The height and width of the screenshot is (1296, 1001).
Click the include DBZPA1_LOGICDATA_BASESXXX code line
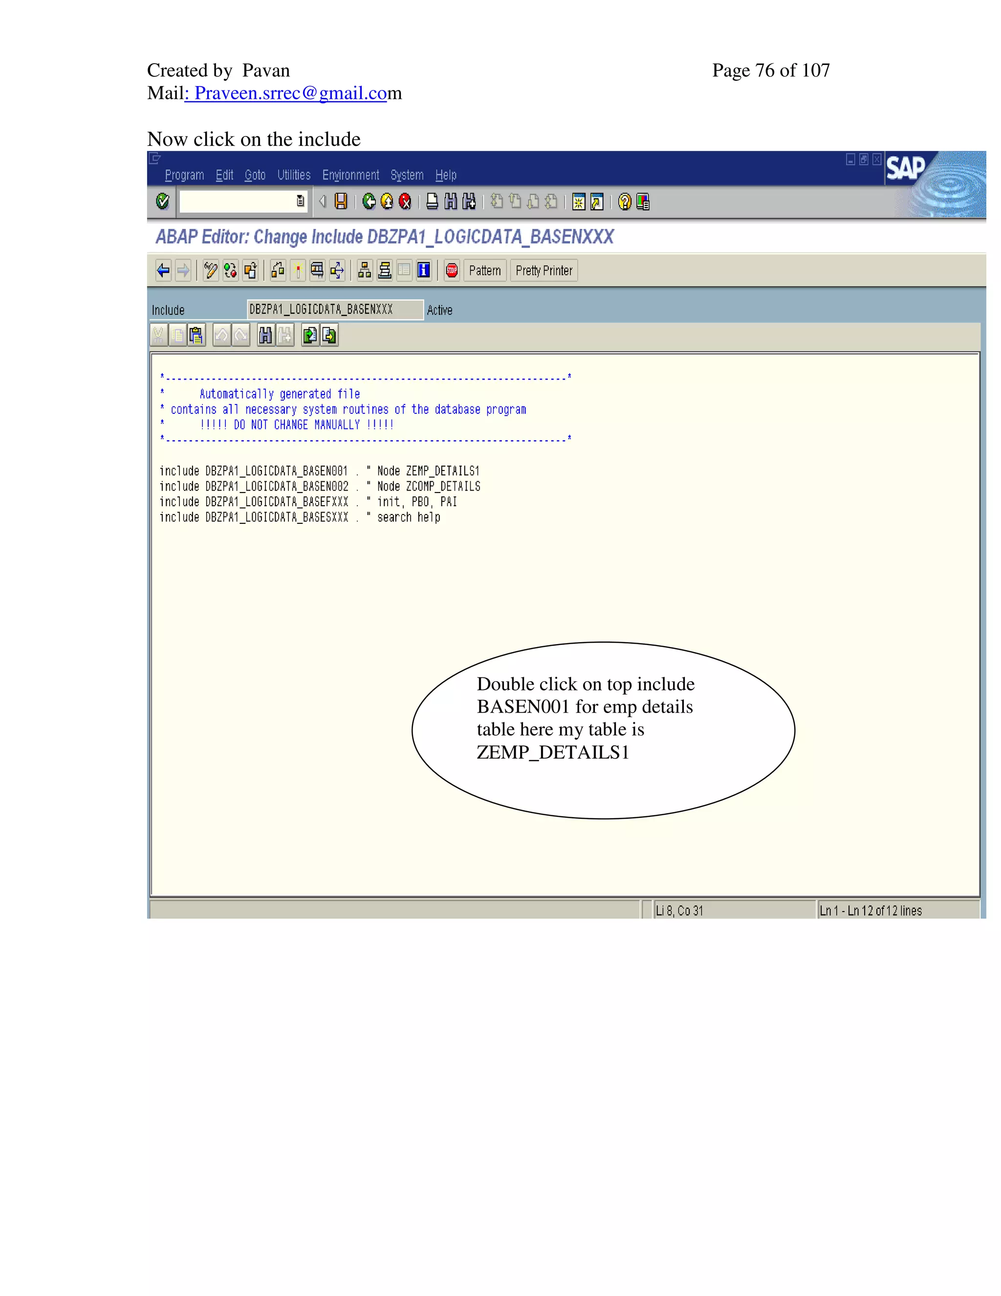tap(300, 517)
